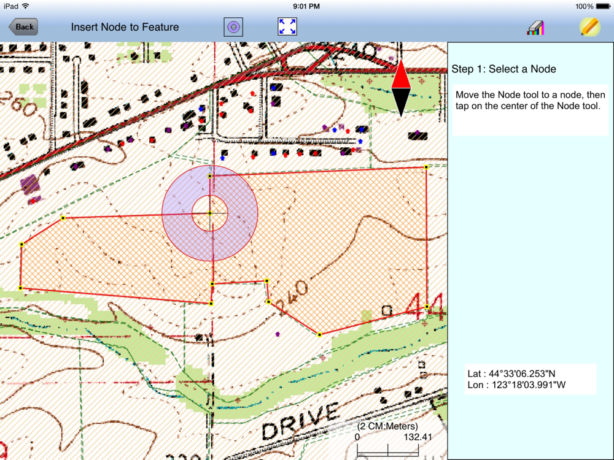
Task: Tap the zoom-to-extent arrows icon
Action: click(287, 26)
